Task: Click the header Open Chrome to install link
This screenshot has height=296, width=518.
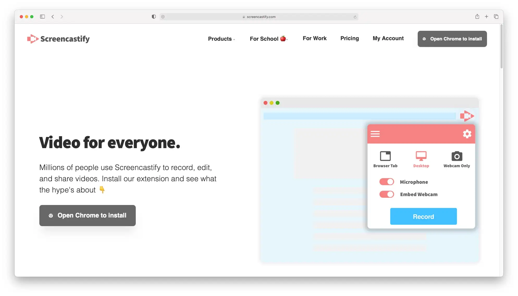Action: 452,39
